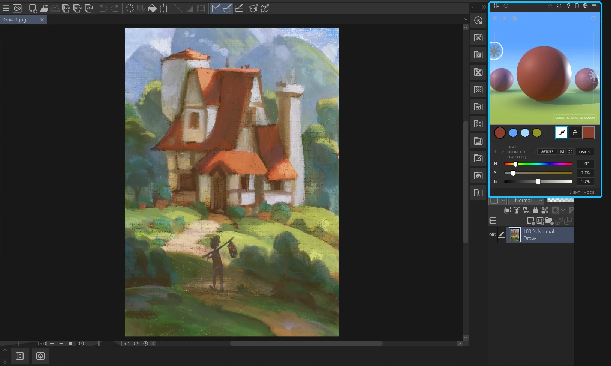Open tutorials graduation cap icon
Viewport: 611px width, 366px height.
253,8
